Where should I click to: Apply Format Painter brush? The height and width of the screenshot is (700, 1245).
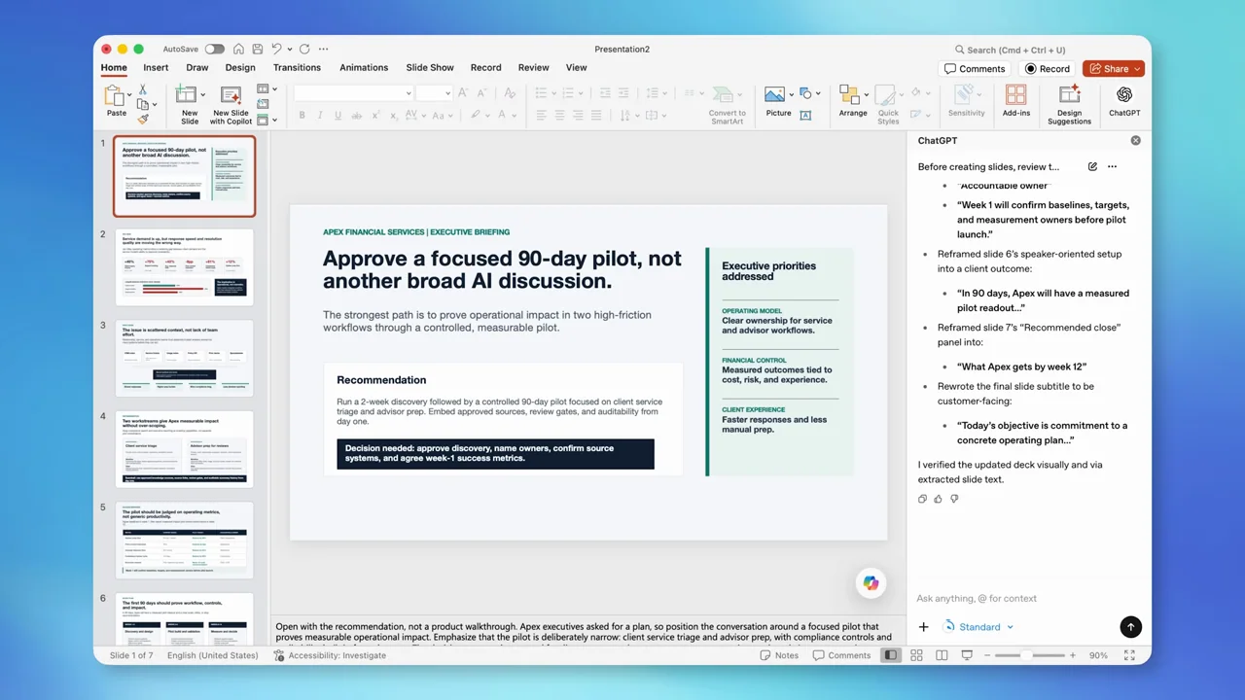143,119
